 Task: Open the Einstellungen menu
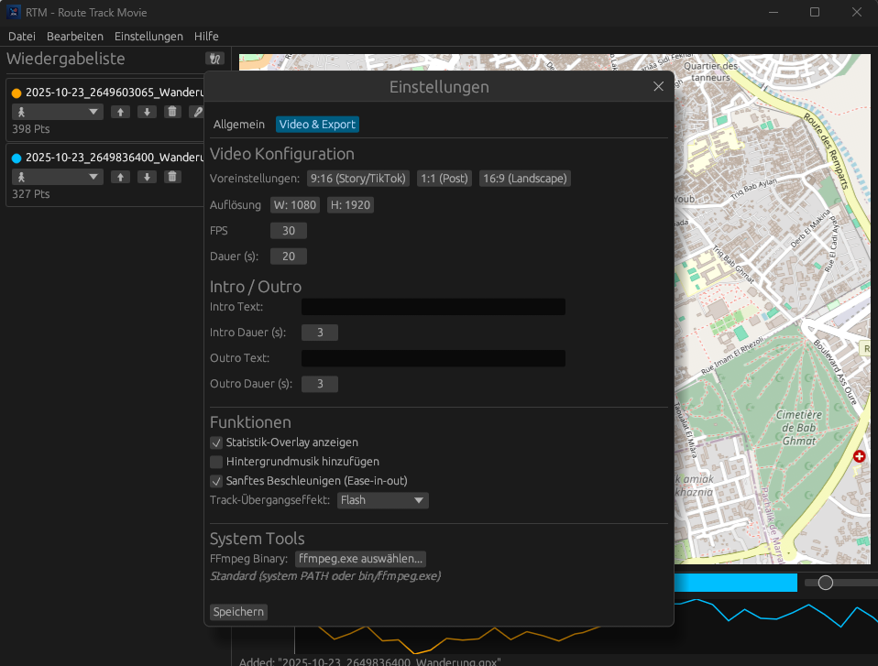pyautogui.click(x=149, y=36)
